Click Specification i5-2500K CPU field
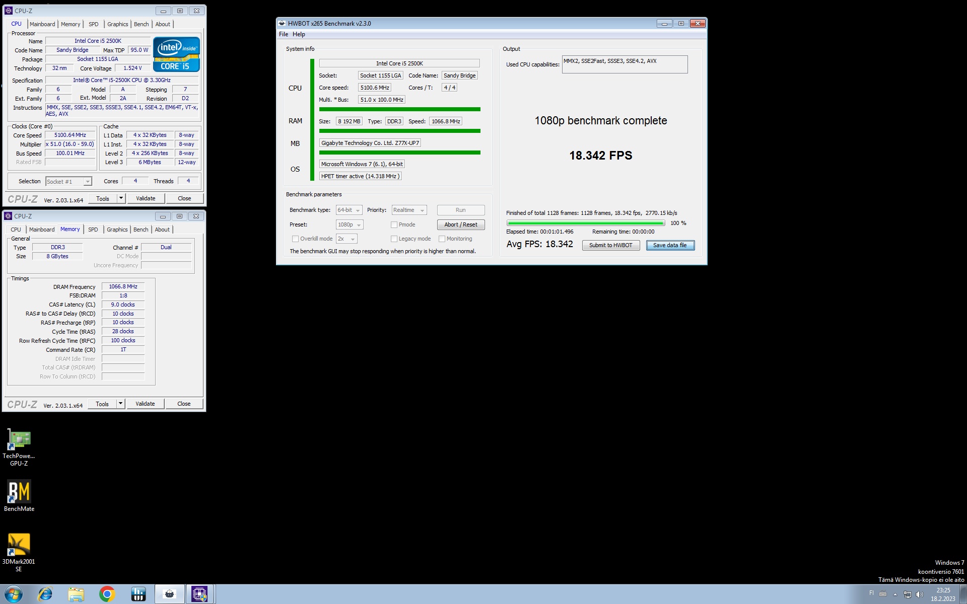967x604 pixels. [x=122, y=80]
